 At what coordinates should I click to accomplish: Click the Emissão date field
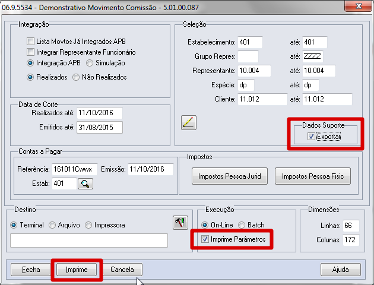[151, 169]
